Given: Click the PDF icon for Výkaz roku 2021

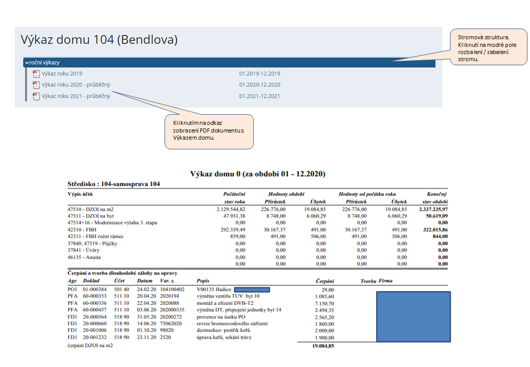Looking at the screenshot, I should coord(36,96).
